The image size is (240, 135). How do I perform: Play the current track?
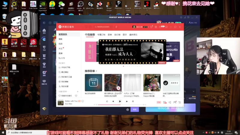click(120, 101)
